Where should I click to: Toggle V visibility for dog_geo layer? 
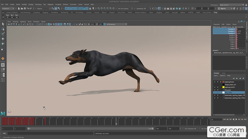pyautogui.click(x=215, y=90)
